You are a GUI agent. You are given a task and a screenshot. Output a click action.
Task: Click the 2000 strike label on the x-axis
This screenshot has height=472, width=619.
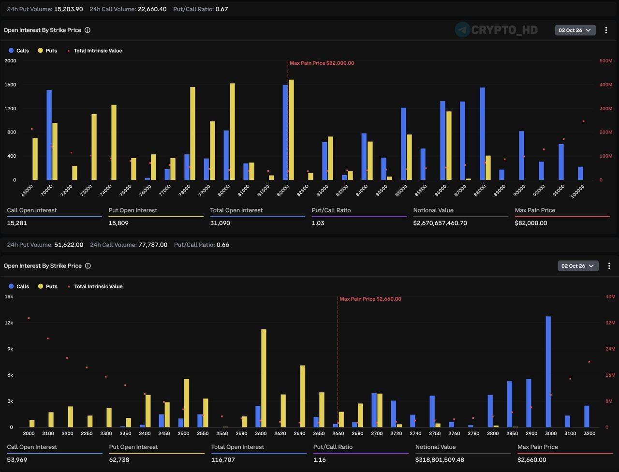29,433
